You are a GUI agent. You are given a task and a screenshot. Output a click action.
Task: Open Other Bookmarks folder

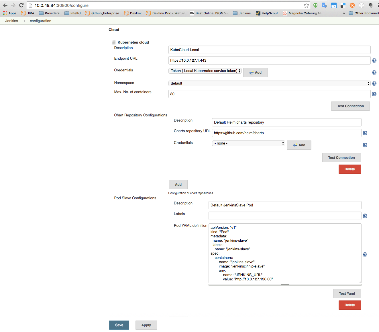coord(364,13)
